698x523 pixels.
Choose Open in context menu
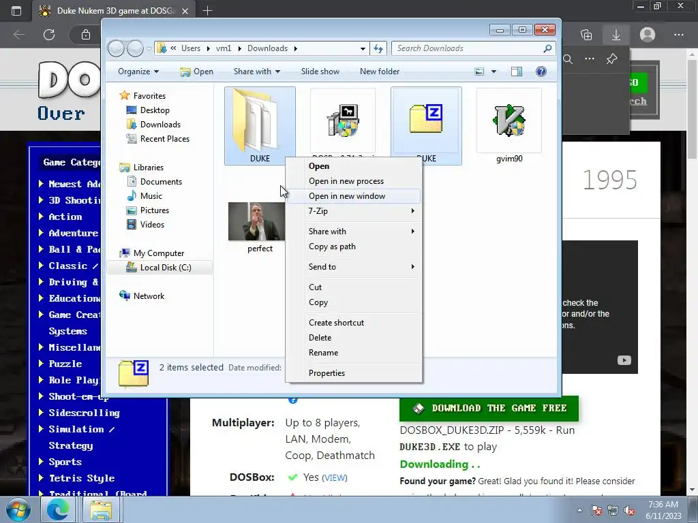pos(354,166)
